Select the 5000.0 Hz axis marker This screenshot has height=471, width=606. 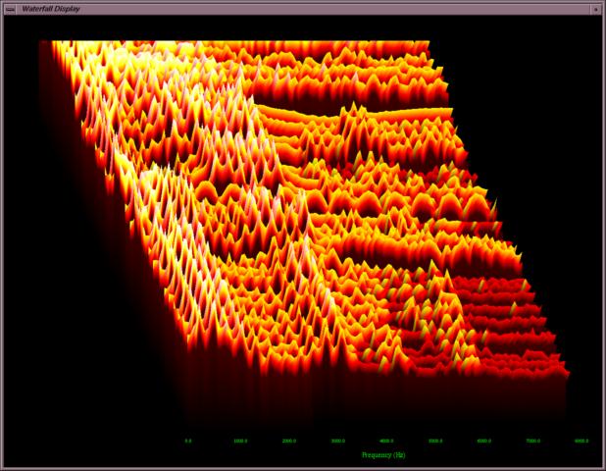point(435,442)
